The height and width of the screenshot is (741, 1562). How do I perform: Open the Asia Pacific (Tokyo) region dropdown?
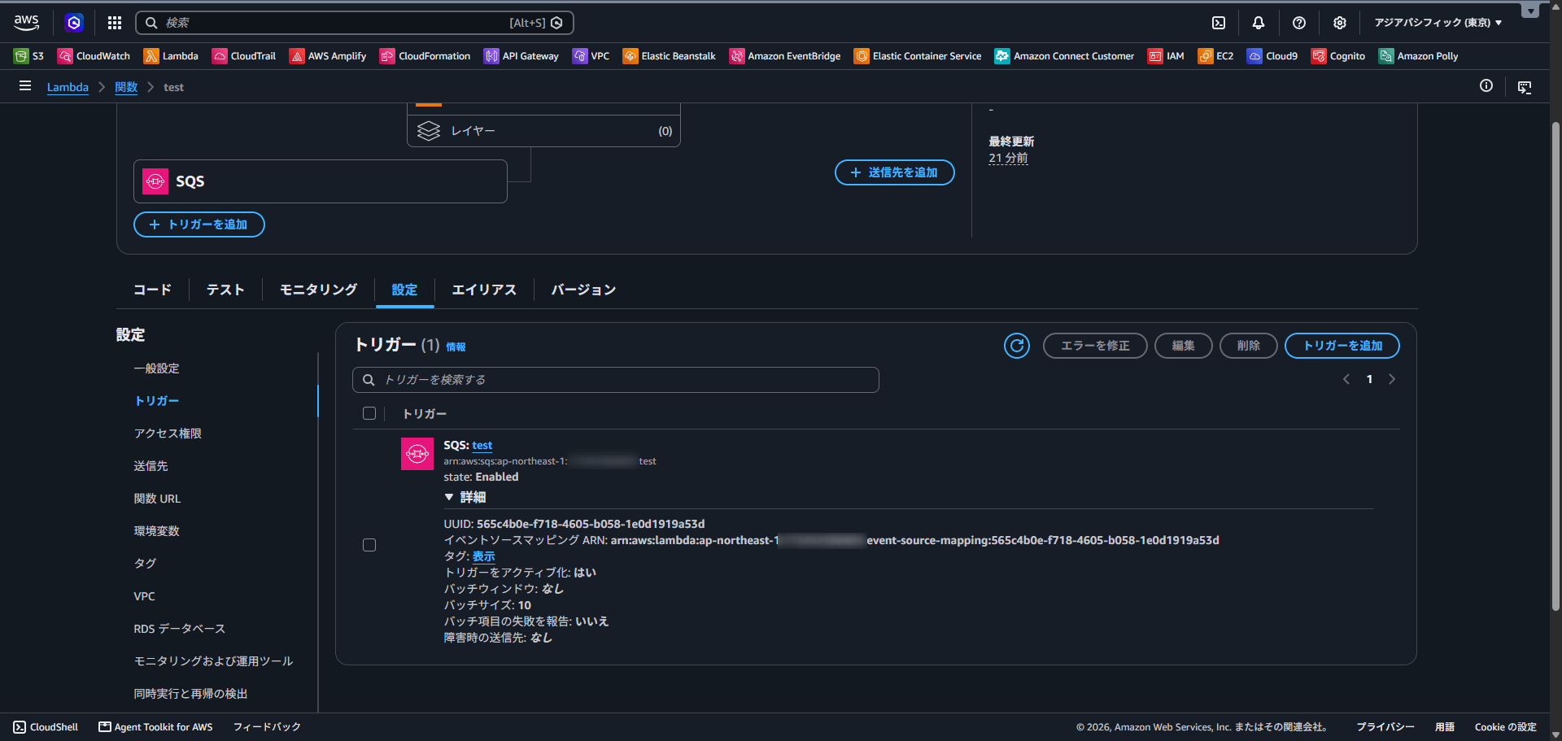pyautogui.click(x=1438, y=23)
